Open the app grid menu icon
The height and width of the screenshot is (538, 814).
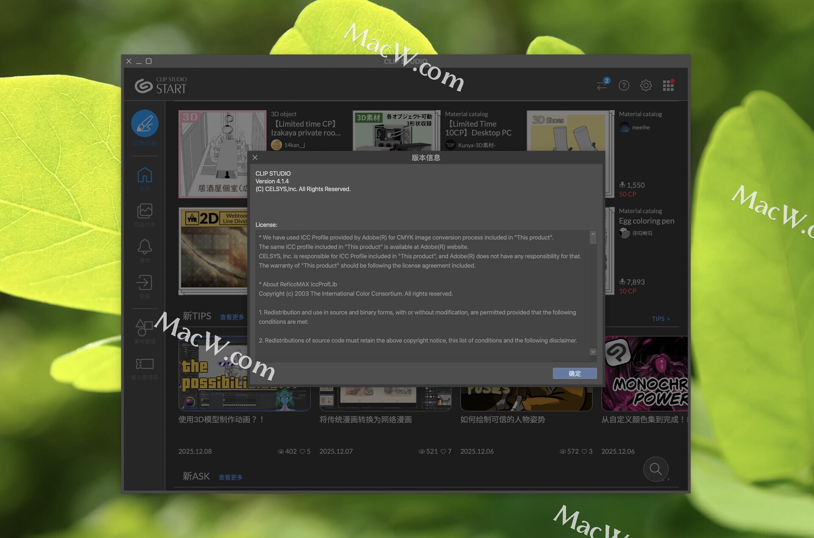(668, 86)
